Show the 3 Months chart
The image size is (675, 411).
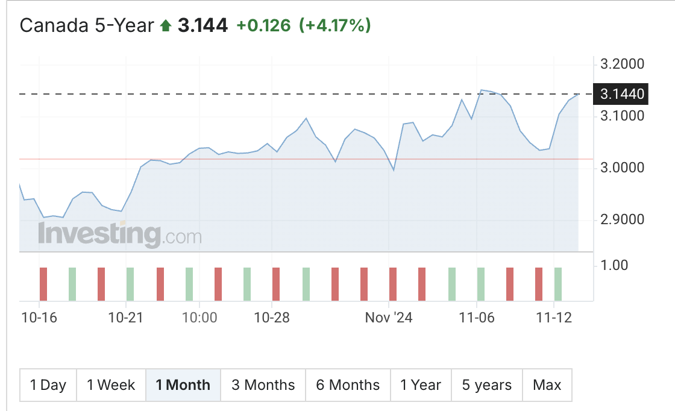(x=263, y=385)
